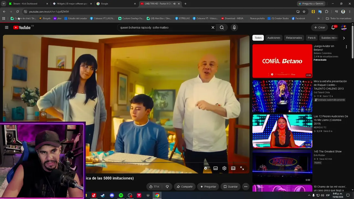
Task: Select the Para ti filter chip
Action: (312, 38)
